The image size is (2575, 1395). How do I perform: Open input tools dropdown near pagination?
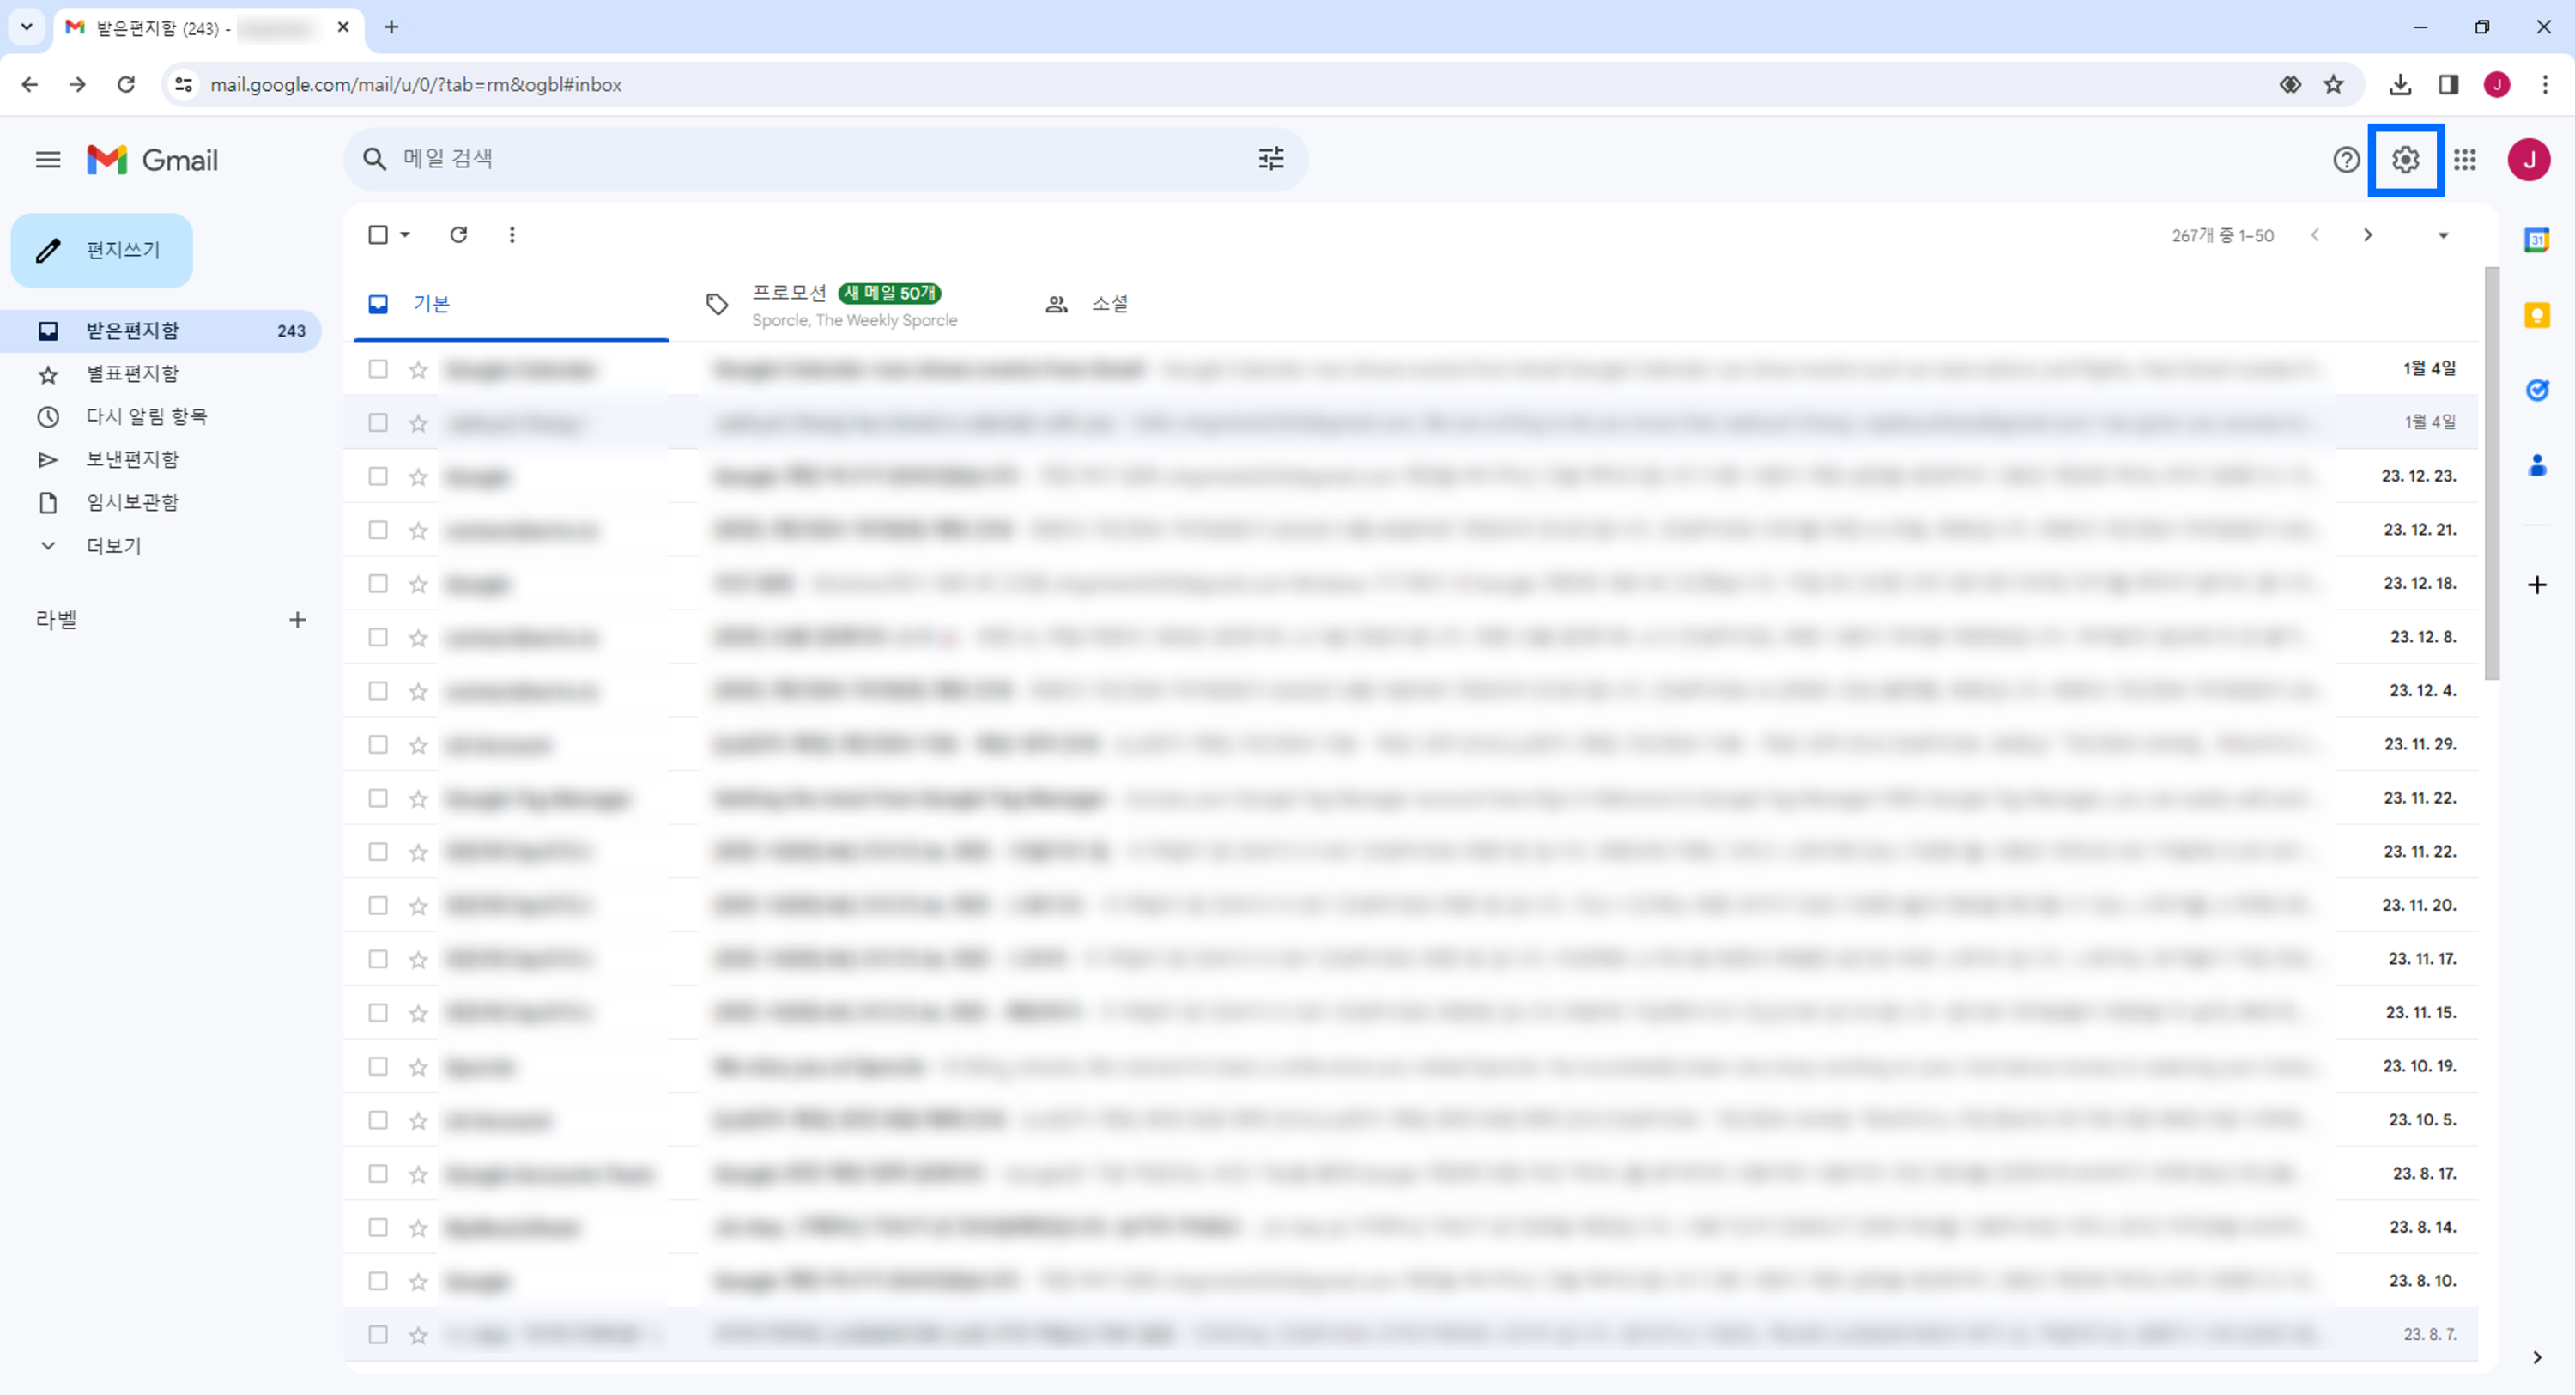tap(2442, 236)
